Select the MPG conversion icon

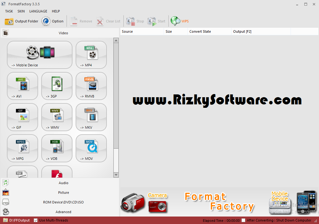[22, 148]
